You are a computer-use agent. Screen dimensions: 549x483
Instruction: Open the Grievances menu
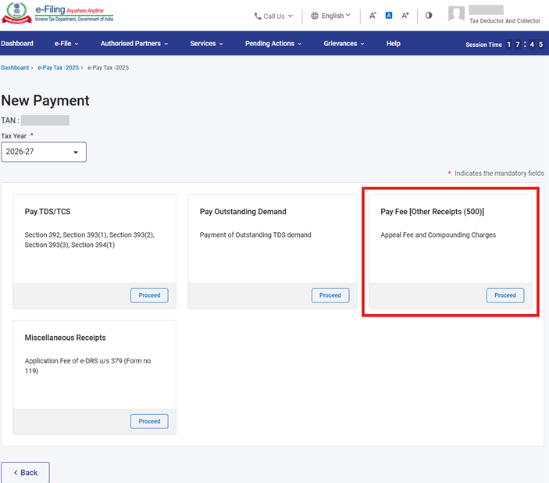click(x=344, y=44)
